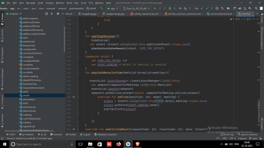Open the Project tool window sidebar tab
The width and height of the screenshot is (264, 148).
click(x=2, y=19)
